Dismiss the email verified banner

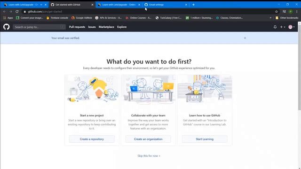245,38
